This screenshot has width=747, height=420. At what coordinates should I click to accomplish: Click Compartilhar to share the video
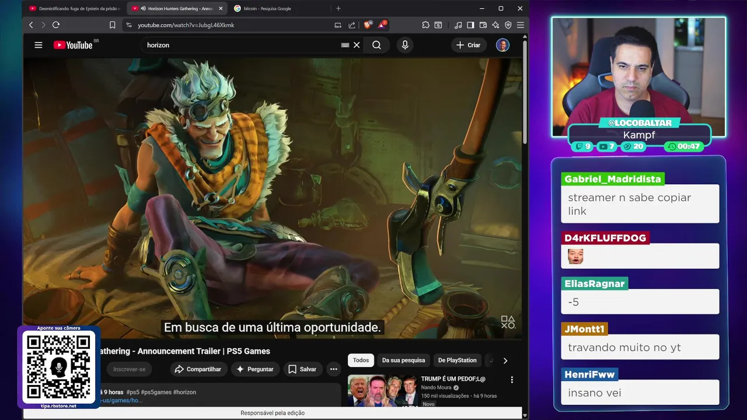click(198, 369)
